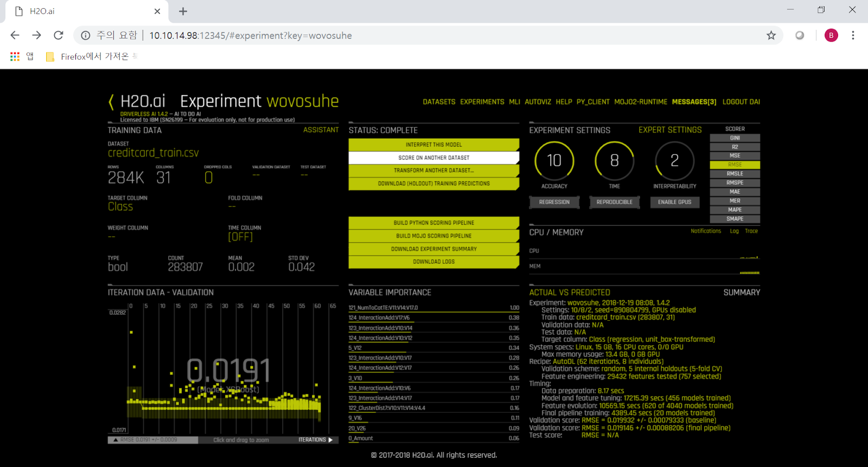Viewport: 868px width, 467px height.
Task: Open the Apps grid in bookmarks bar
Action: (15, 56)
